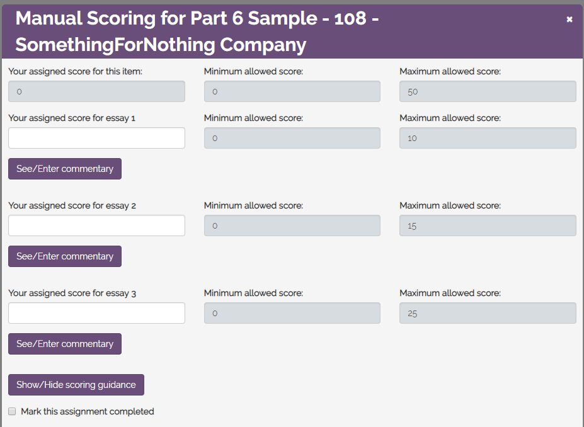The height and width of the screenshot is (427, 584).
Task: Open commentary for essay 3
Action: point(64,343)
